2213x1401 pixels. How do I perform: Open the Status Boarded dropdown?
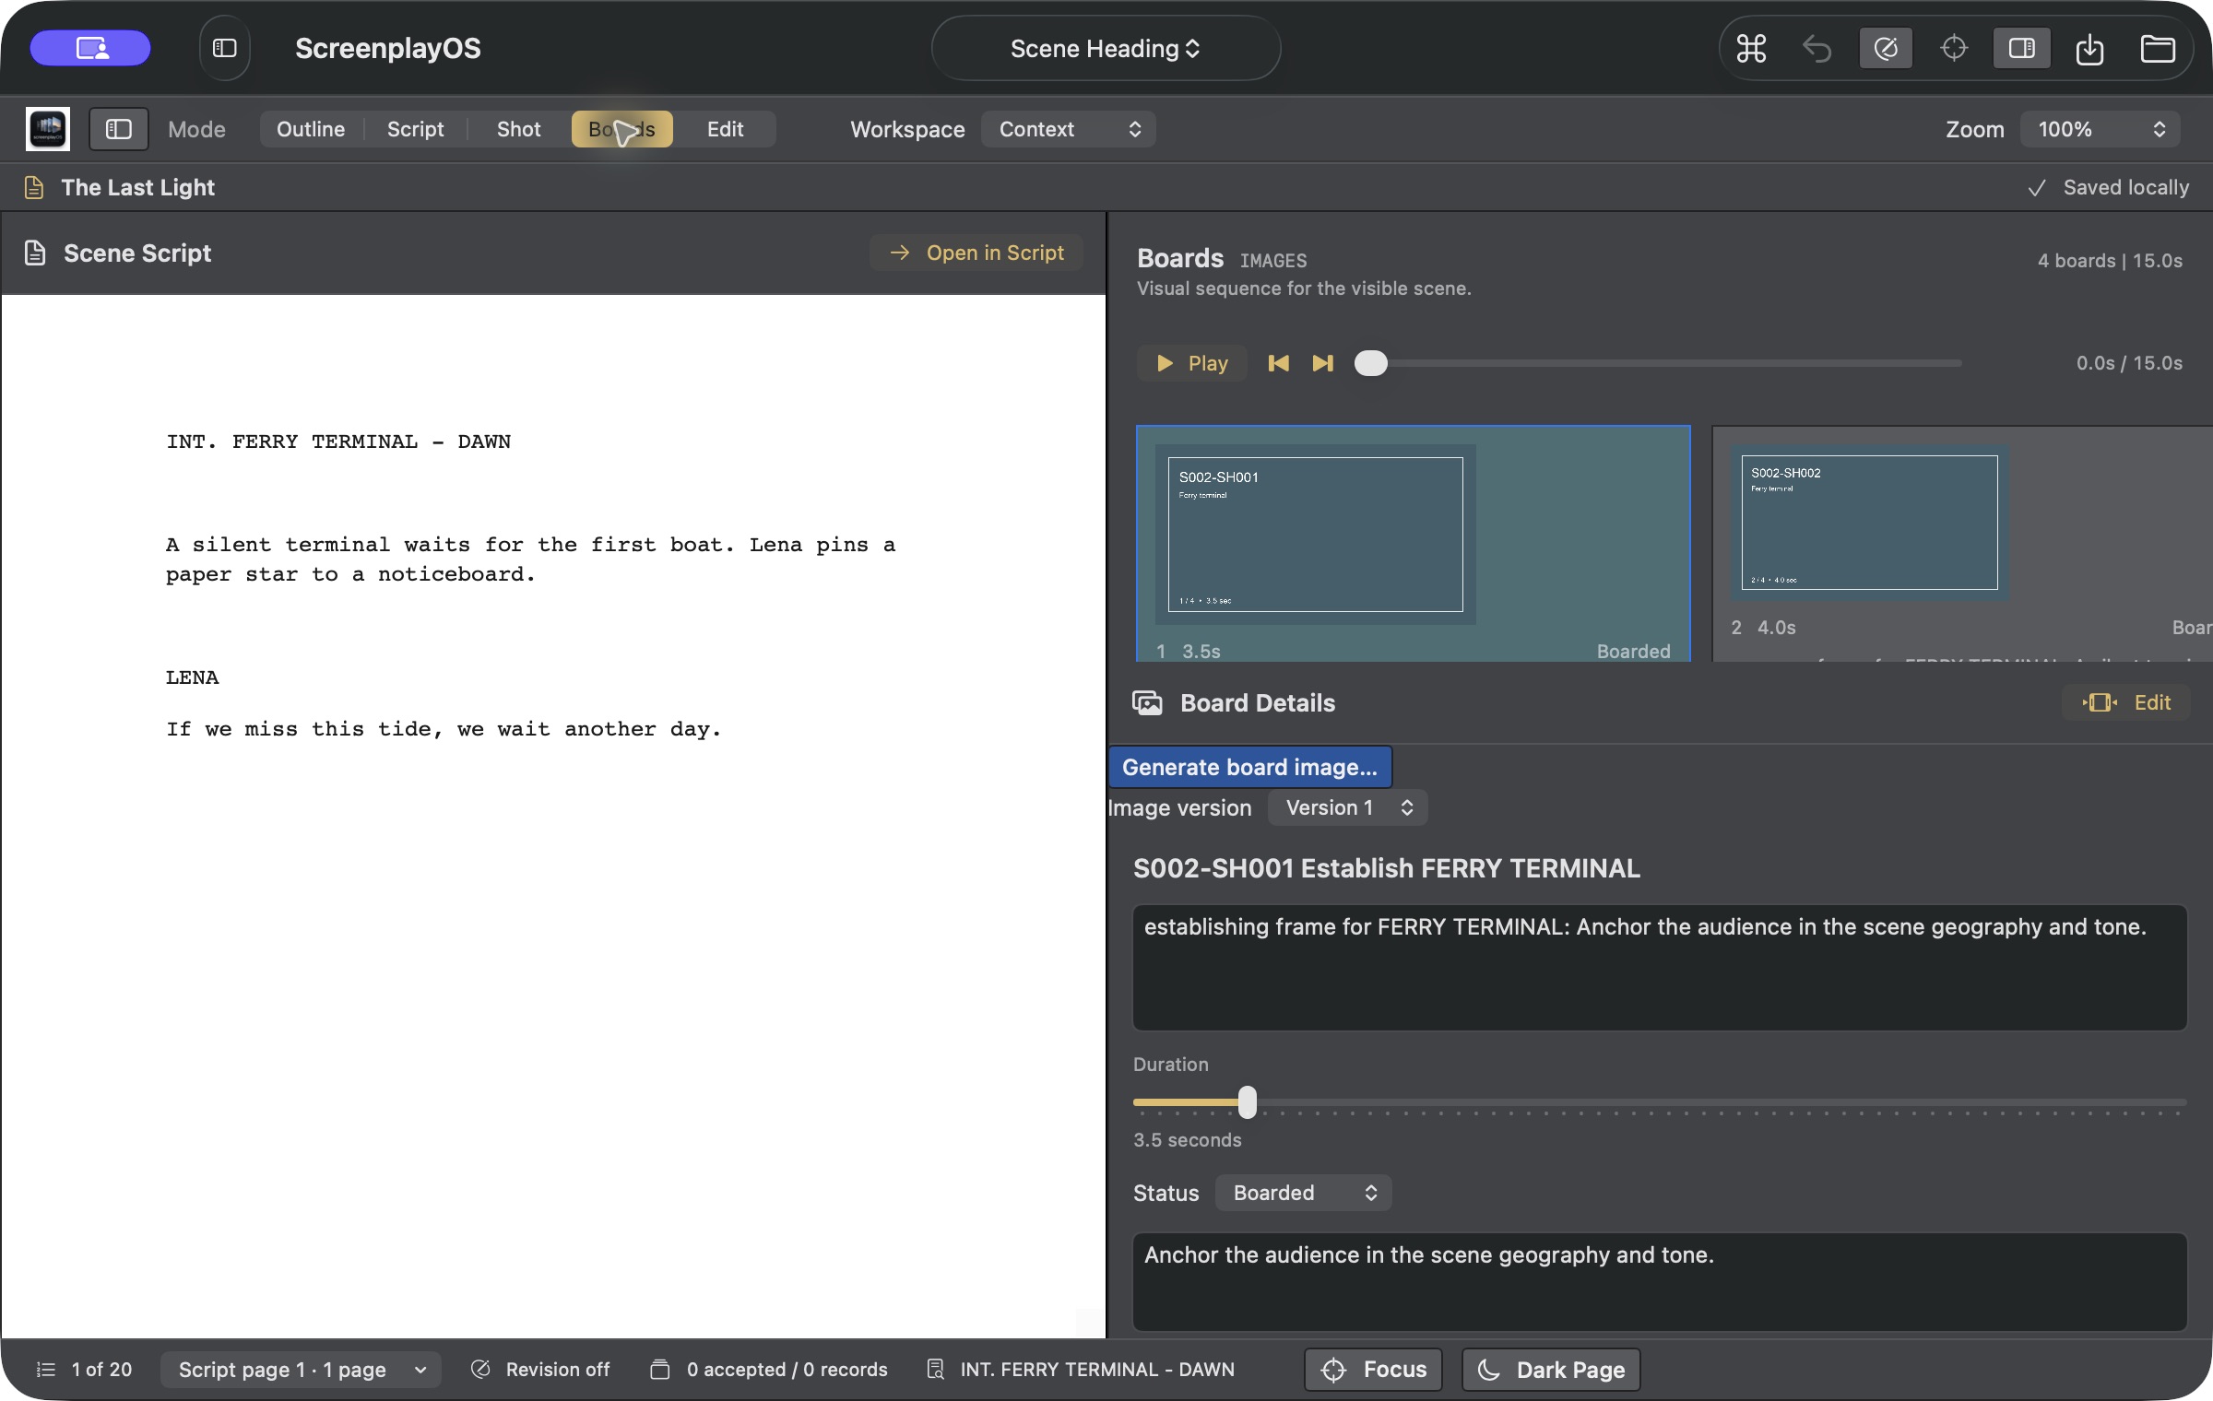[1303, 1193]
